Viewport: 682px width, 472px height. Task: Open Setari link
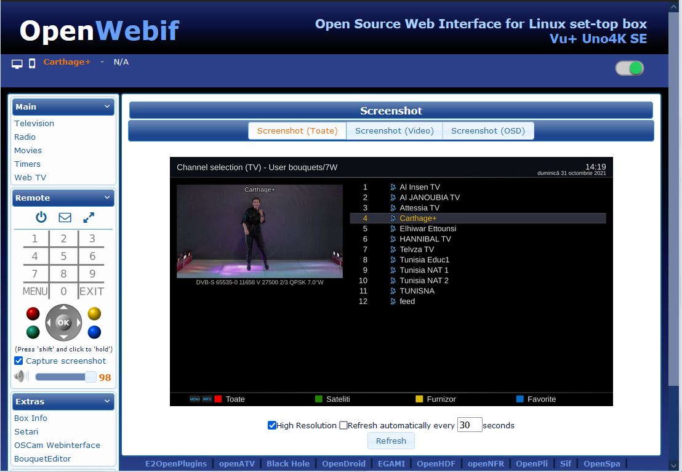[26, 431]
